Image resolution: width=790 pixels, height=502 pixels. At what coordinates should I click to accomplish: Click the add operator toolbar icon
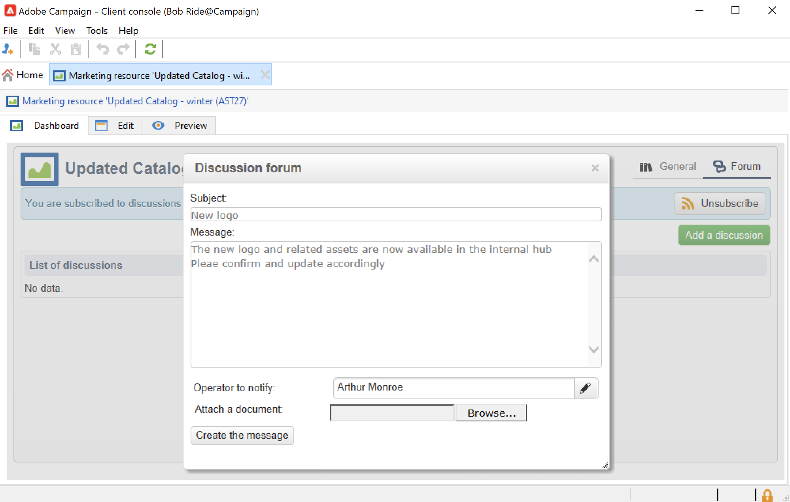click(8, 49)
